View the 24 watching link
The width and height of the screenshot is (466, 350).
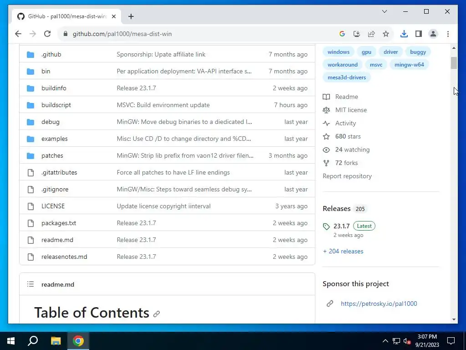(346, 149)
